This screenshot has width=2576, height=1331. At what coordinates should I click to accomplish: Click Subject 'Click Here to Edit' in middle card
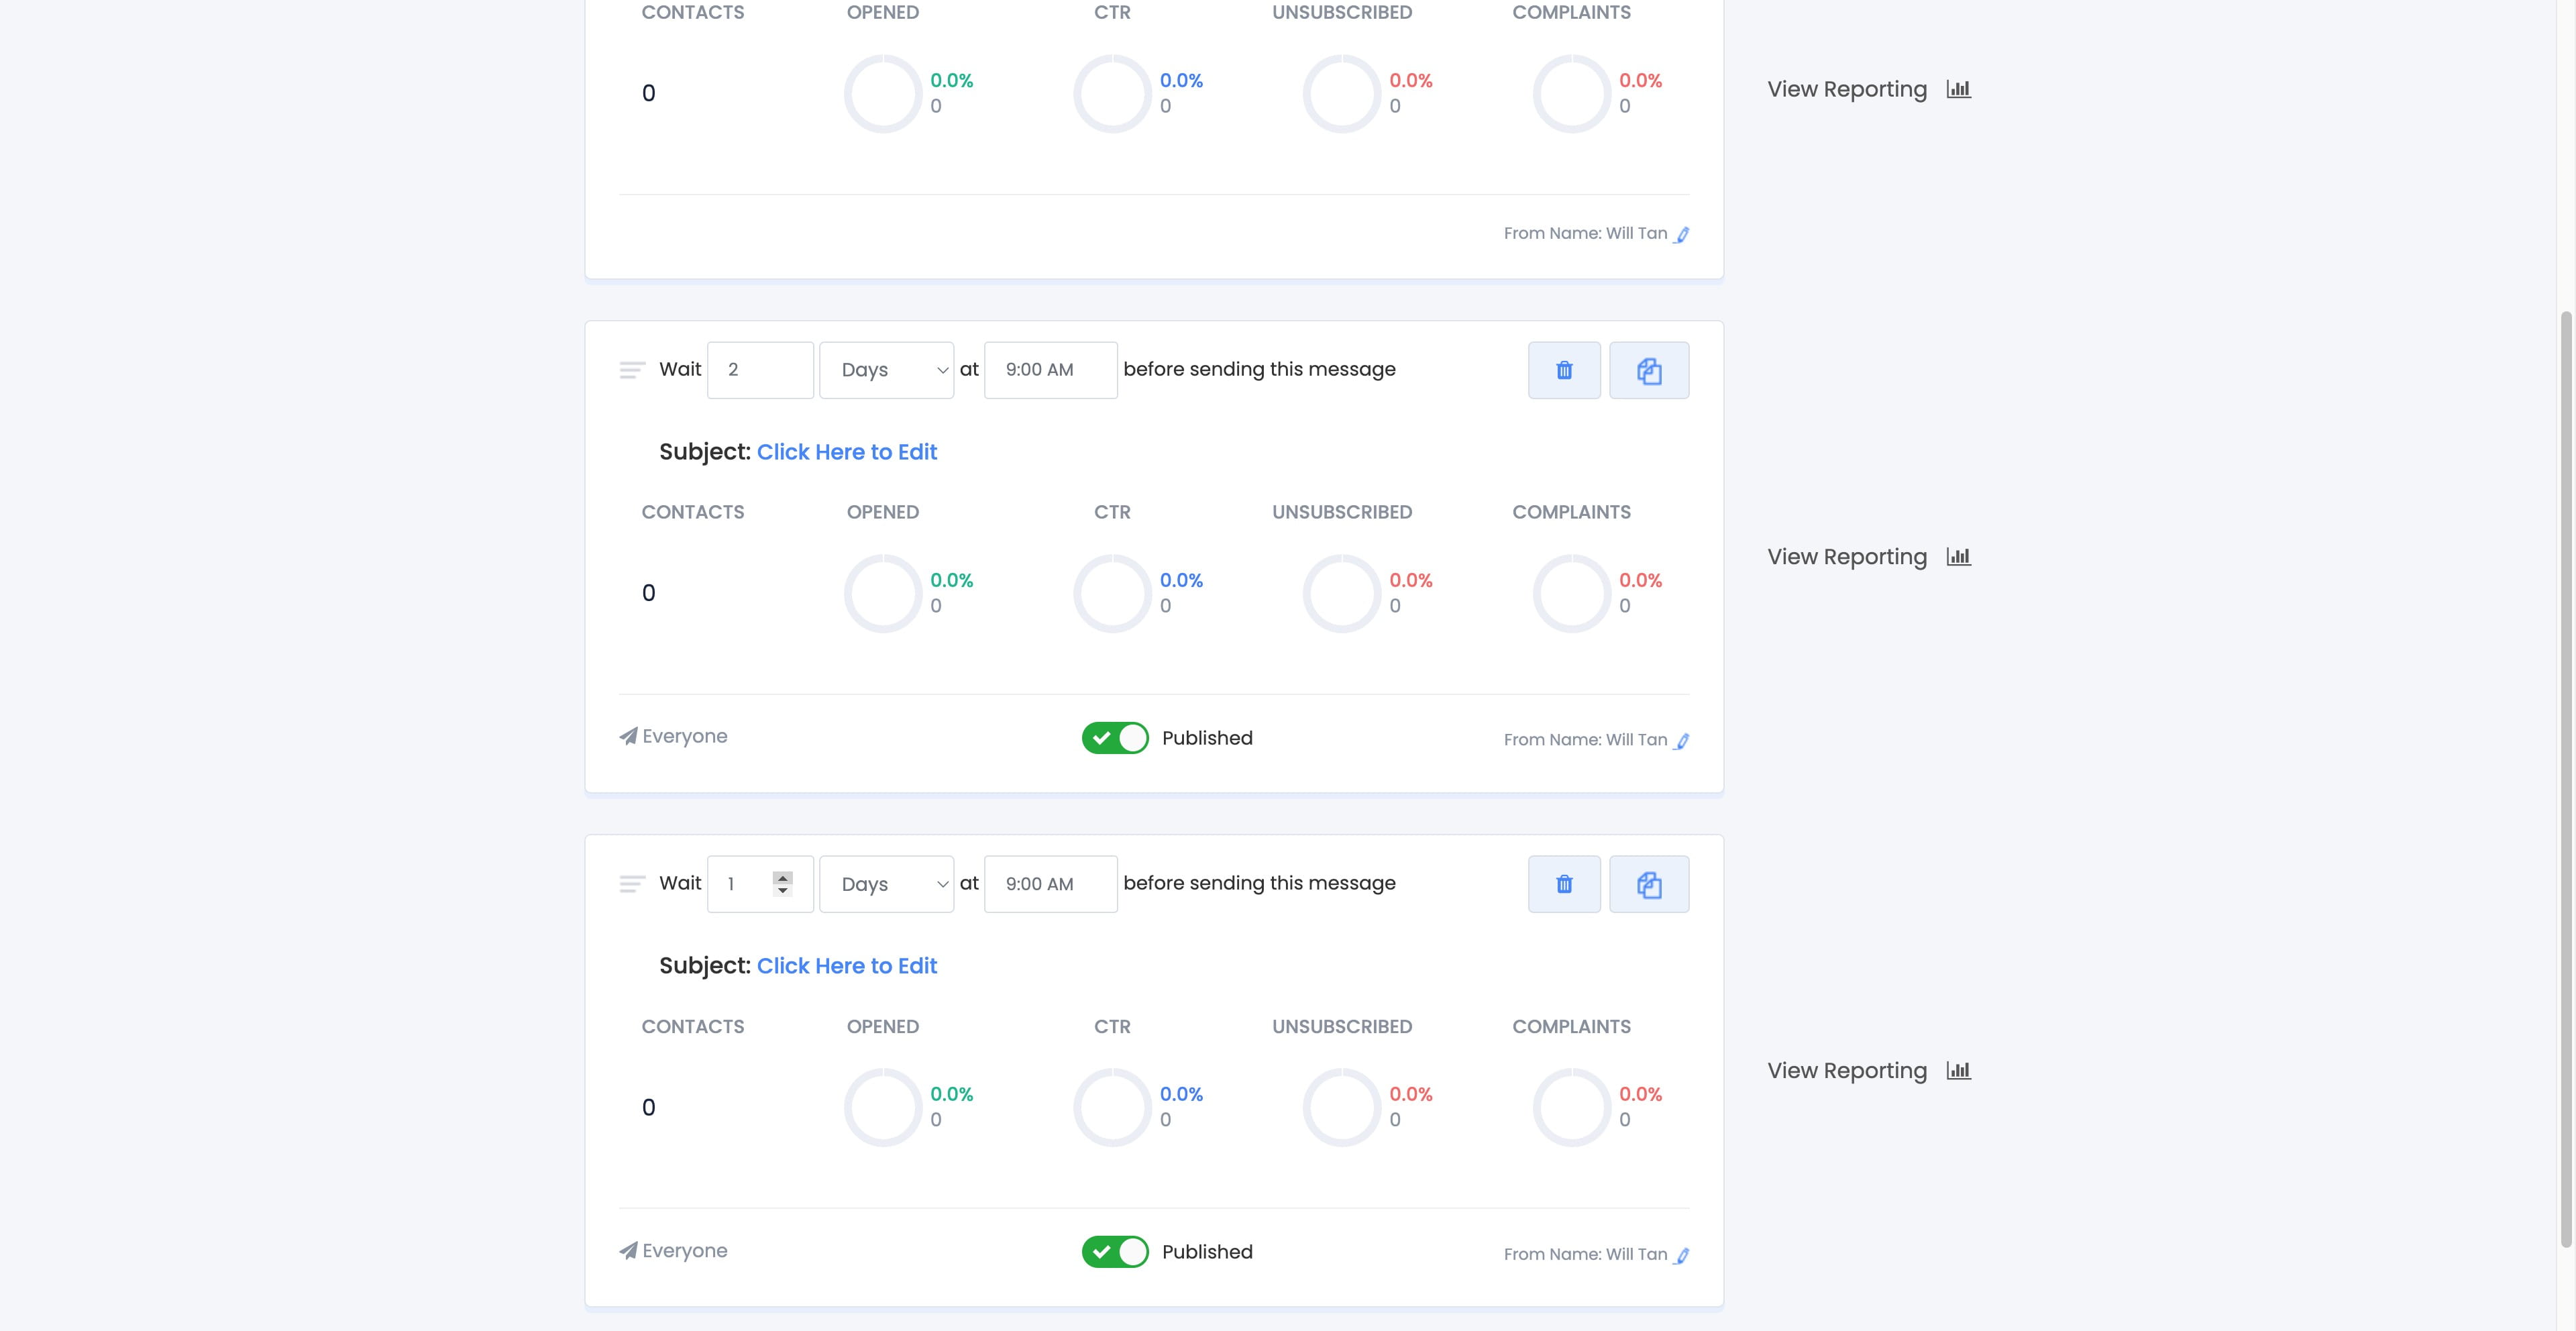click(x=846, y=452)
